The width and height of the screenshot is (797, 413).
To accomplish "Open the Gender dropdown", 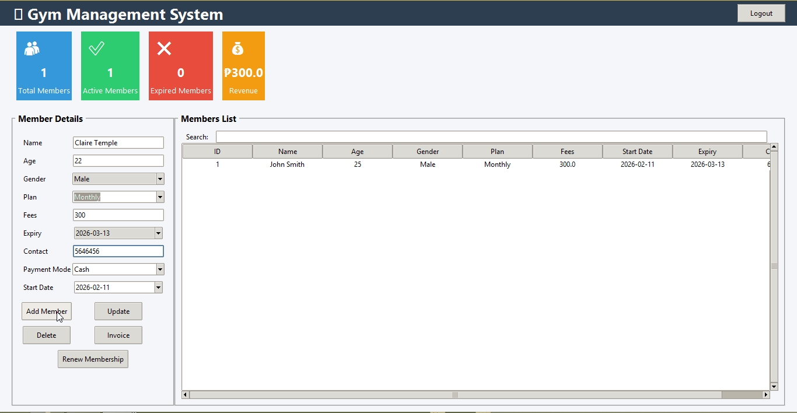I will coord(160,179).
